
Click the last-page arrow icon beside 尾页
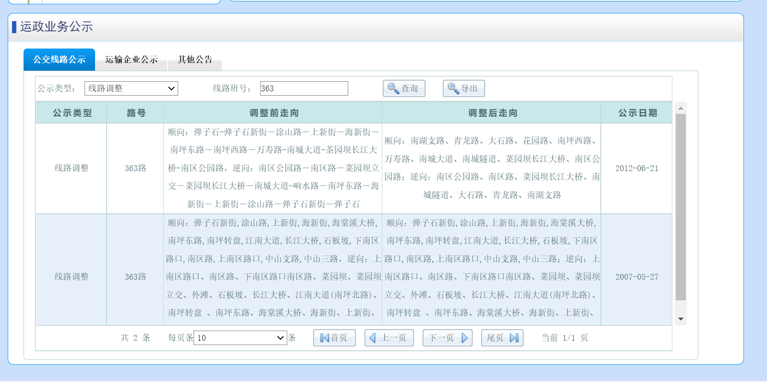tap(514, 338)
